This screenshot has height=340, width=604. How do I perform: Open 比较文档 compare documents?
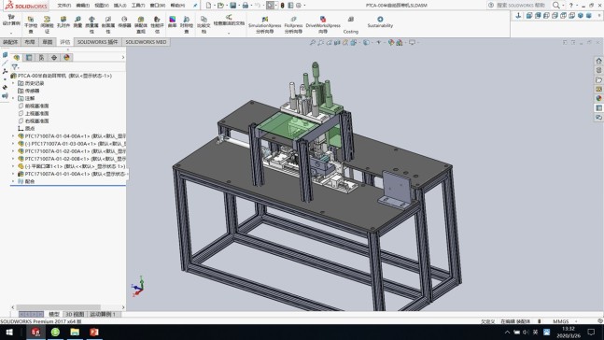pyautogui.click(x=204, y=24)
